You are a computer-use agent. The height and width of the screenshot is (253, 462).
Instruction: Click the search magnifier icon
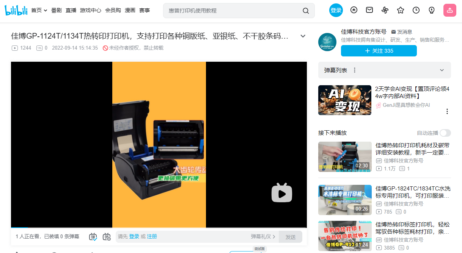point(306,11)
